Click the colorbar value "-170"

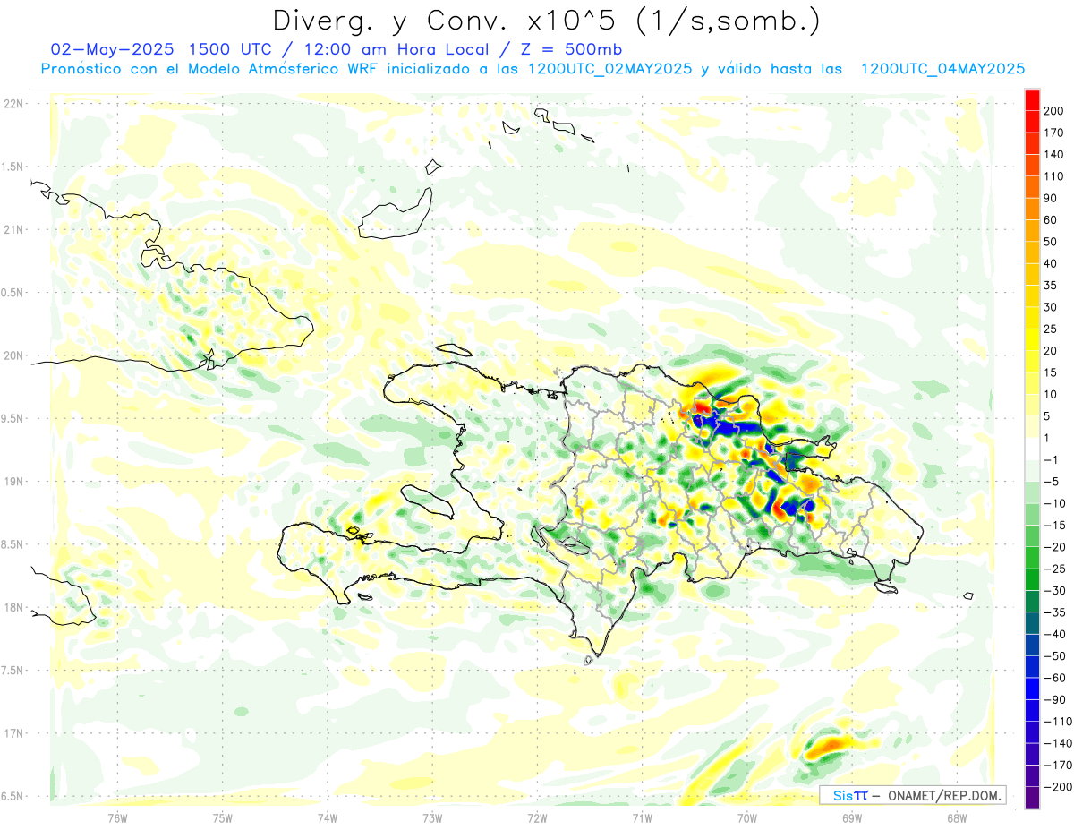pyautogui.click(x=1058, y=766)
